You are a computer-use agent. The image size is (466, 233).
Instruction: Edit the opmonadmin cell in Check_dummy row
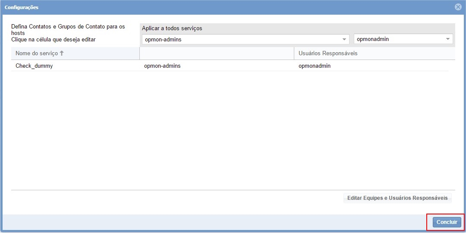[x=315, y=66]
